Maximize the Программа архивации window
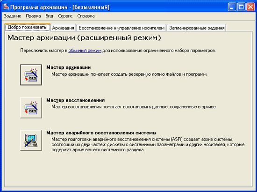The image size is (257, 192). (241, 7)
